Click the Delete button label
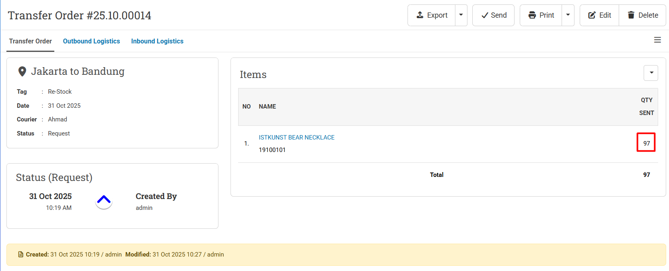This screenshot has width=669, height=271. [x=648, y=15]
